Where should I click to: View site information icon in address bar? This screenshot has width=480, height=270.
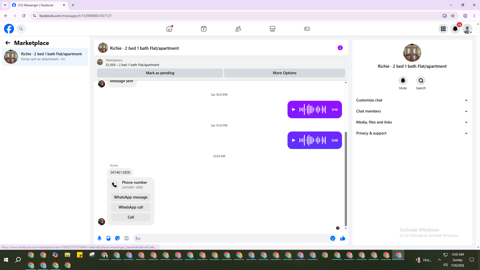(x=34, y=16)
